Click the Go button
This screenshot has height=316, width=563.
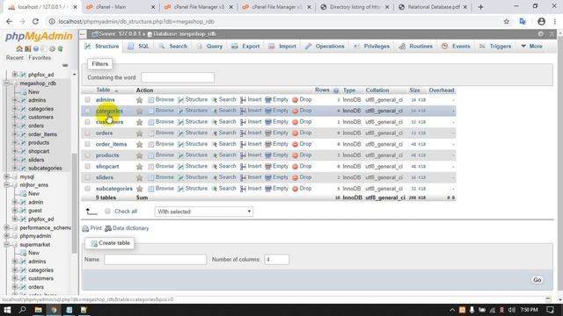pos(537,280)
